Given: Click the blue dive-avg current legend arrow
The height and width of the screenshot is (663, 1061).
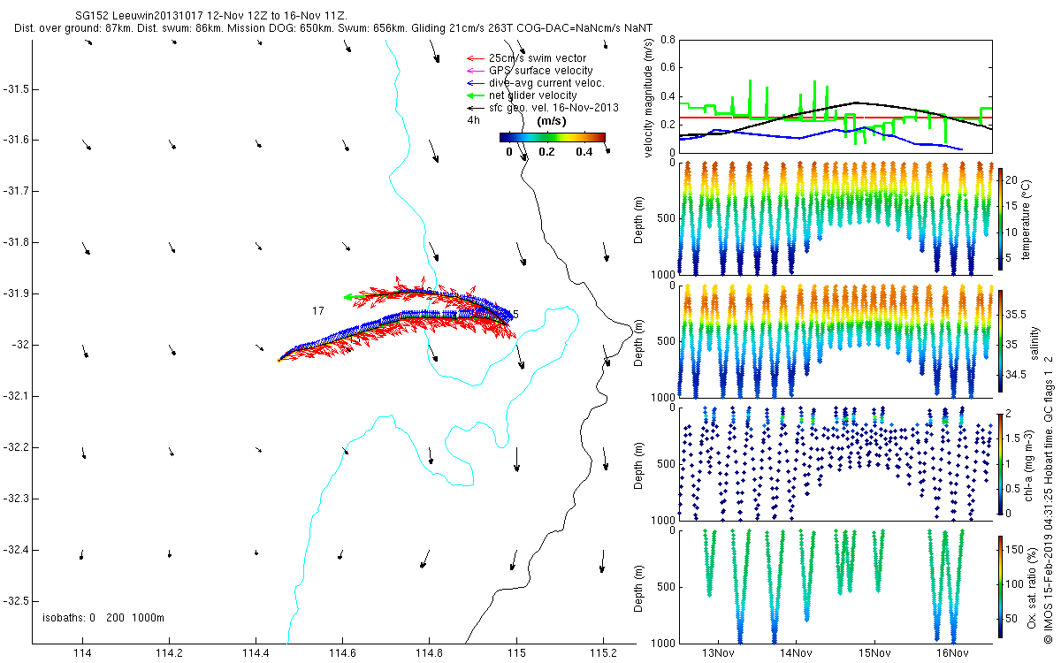Looking at the screenshot, I should (x=476, y=83).
